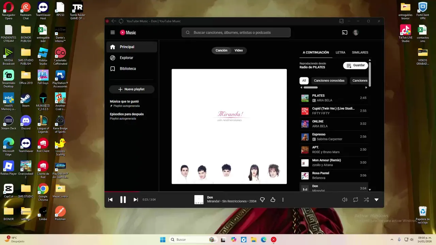This screenshot has width=436, height=245.
Task: Open the A CONTINUACIÓN tab
Action: point(316,52)
